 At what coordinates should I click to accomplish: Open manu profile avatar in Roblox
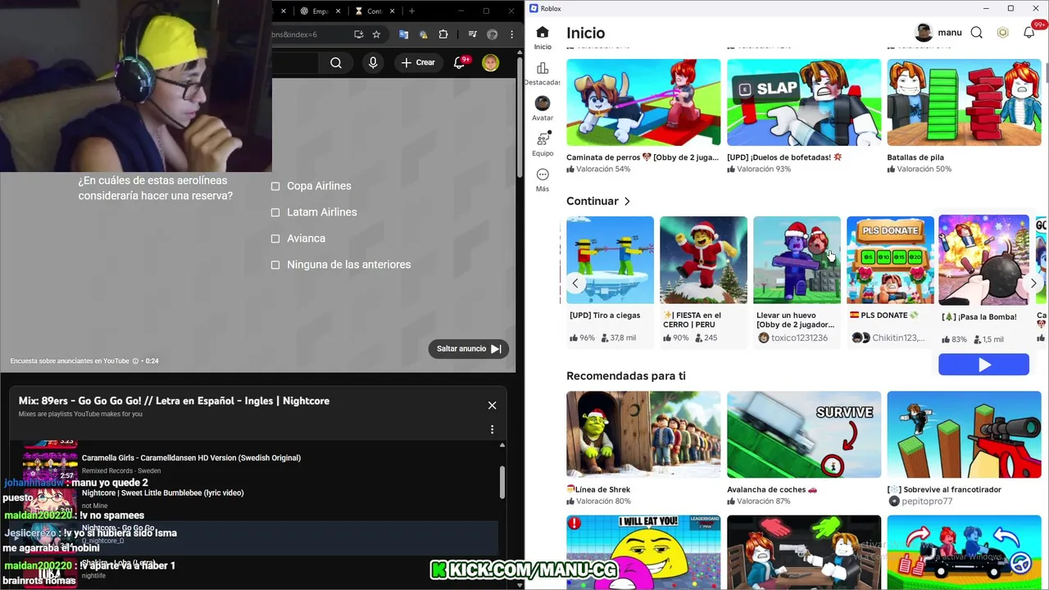pyautogui.click(x=924, y=33)
